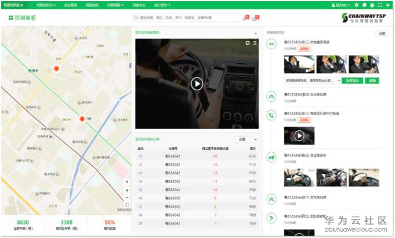This screenshot has height=238, width=395.
Task: Focus the vehicle search input field
Action: tap(186, 17)
